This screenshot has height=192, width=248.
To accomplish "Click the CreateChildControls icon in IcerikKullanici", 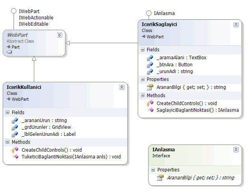I will coord(15,150).
